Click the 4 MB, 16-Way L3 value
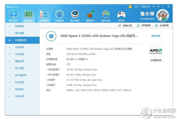 [x=81, y=85]
